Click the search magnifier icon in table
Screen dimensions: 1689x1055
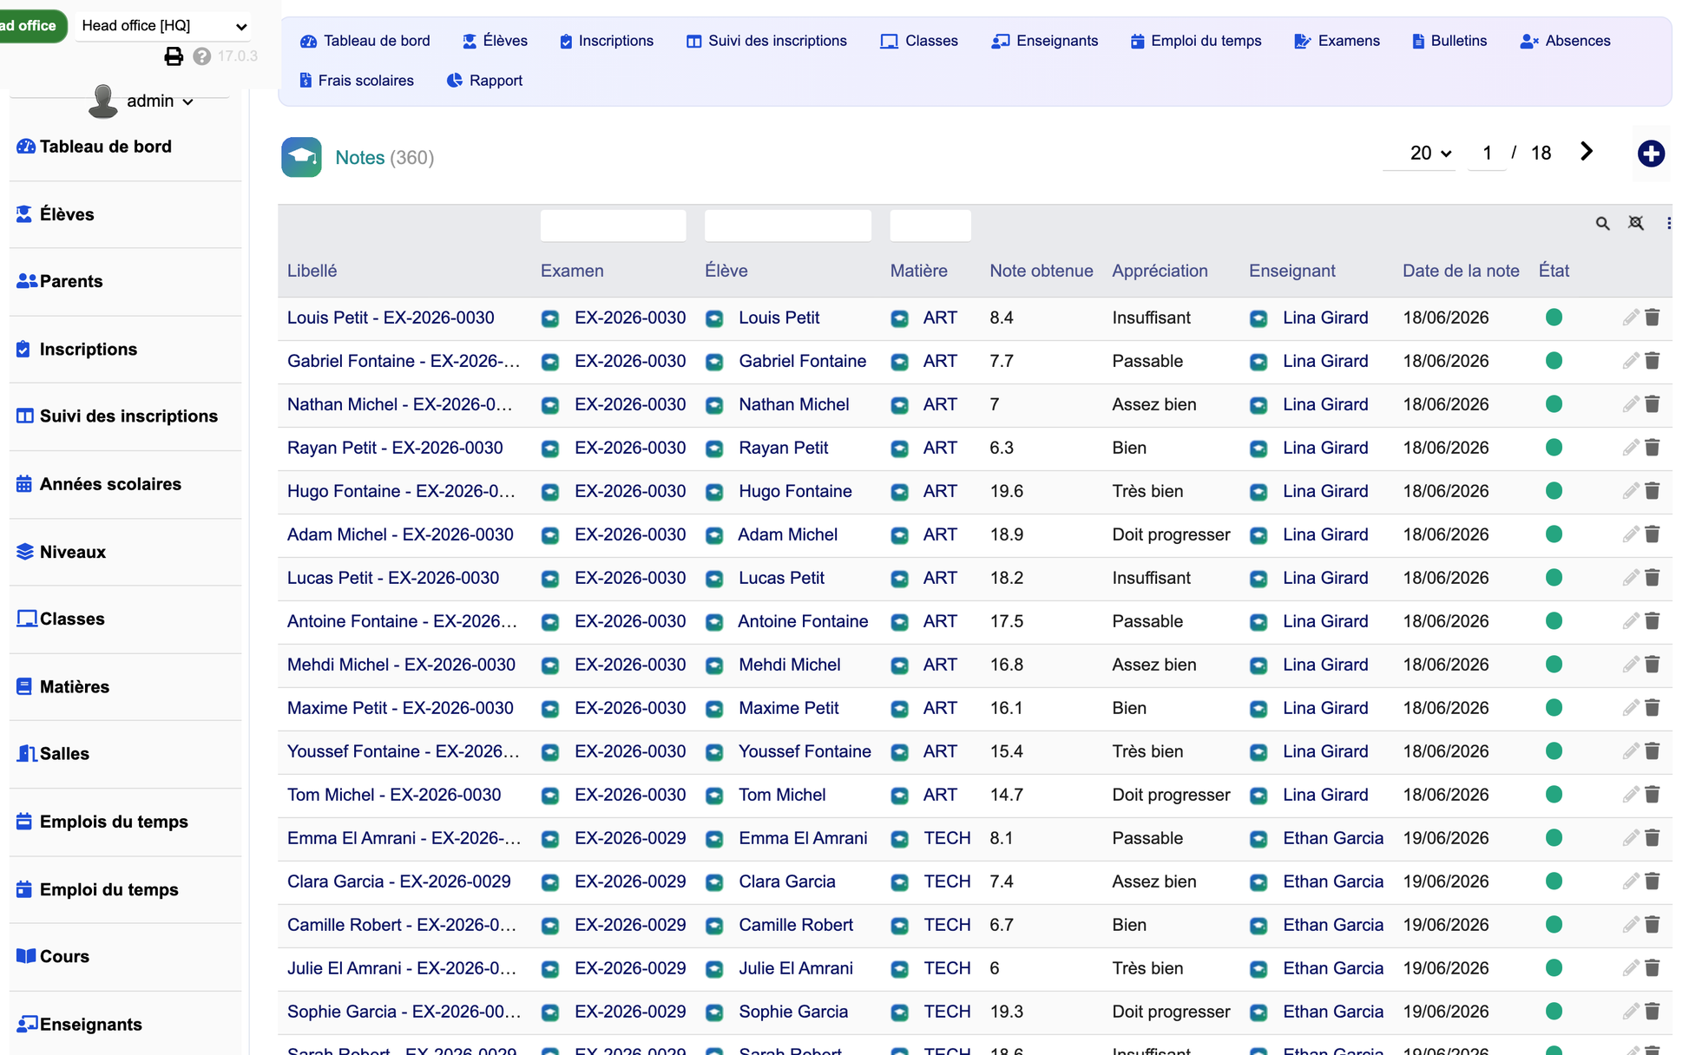[1602, 224]
